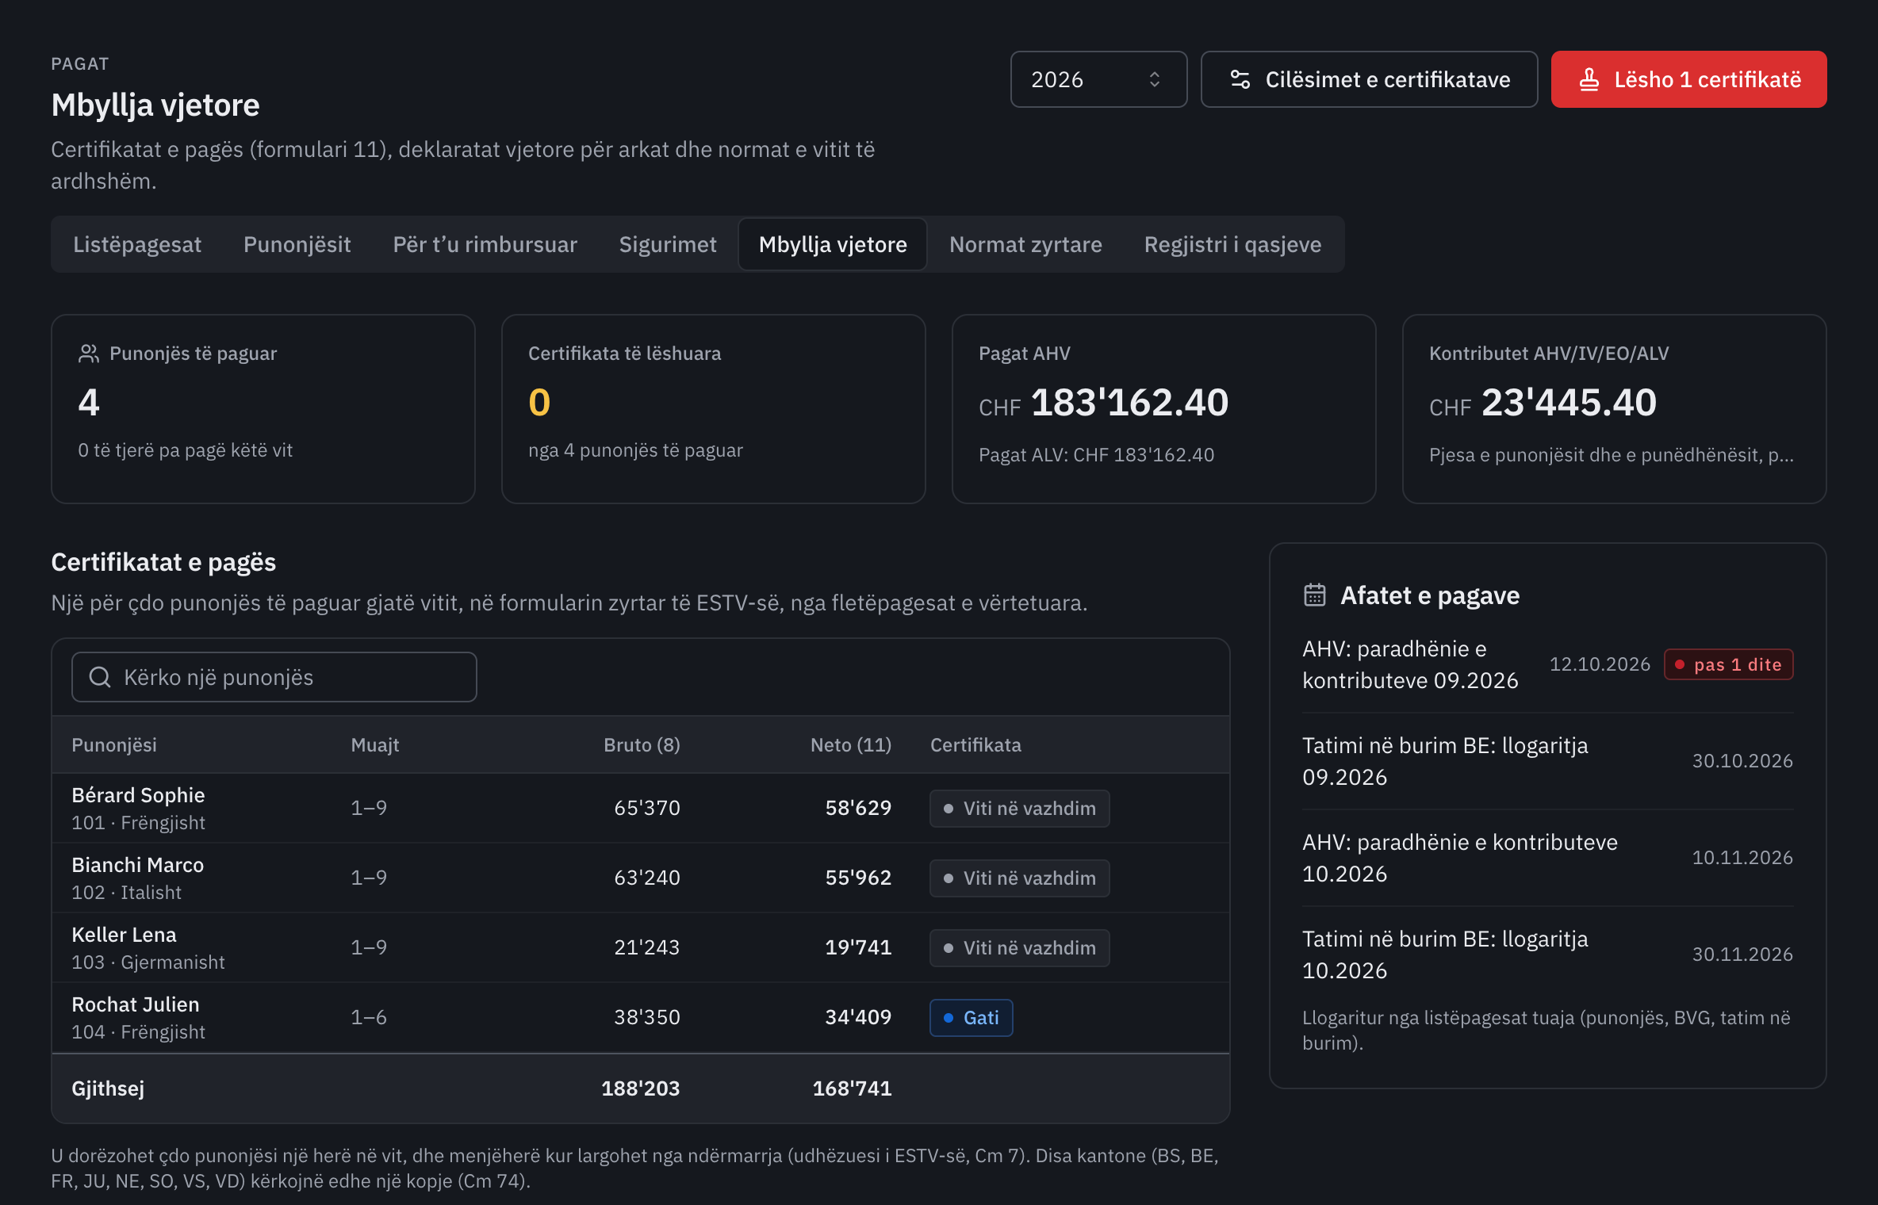1878x1205 pixels.
Task: Click Lësho 1 certifikatë button
Action: [x=1688, y=79]
